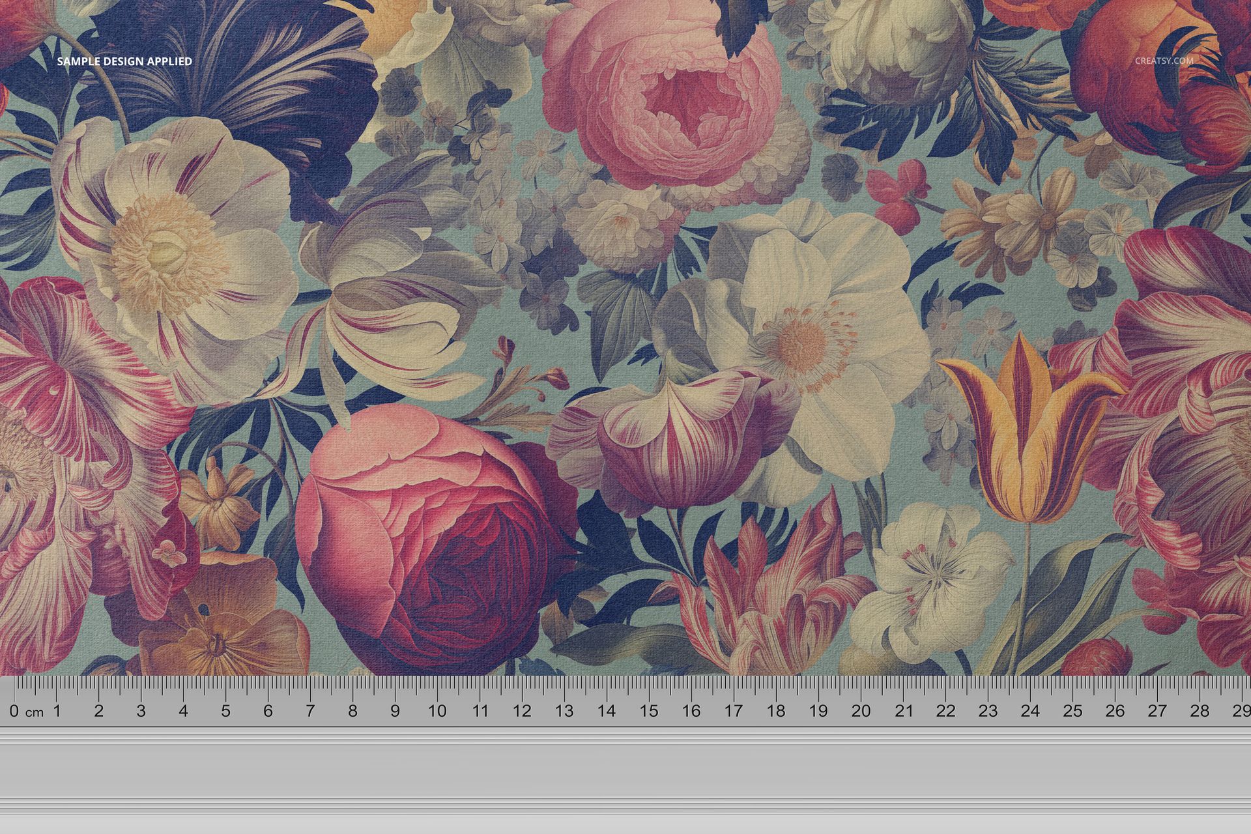
Task: Select the pink rose at top center
Action: 671,104
